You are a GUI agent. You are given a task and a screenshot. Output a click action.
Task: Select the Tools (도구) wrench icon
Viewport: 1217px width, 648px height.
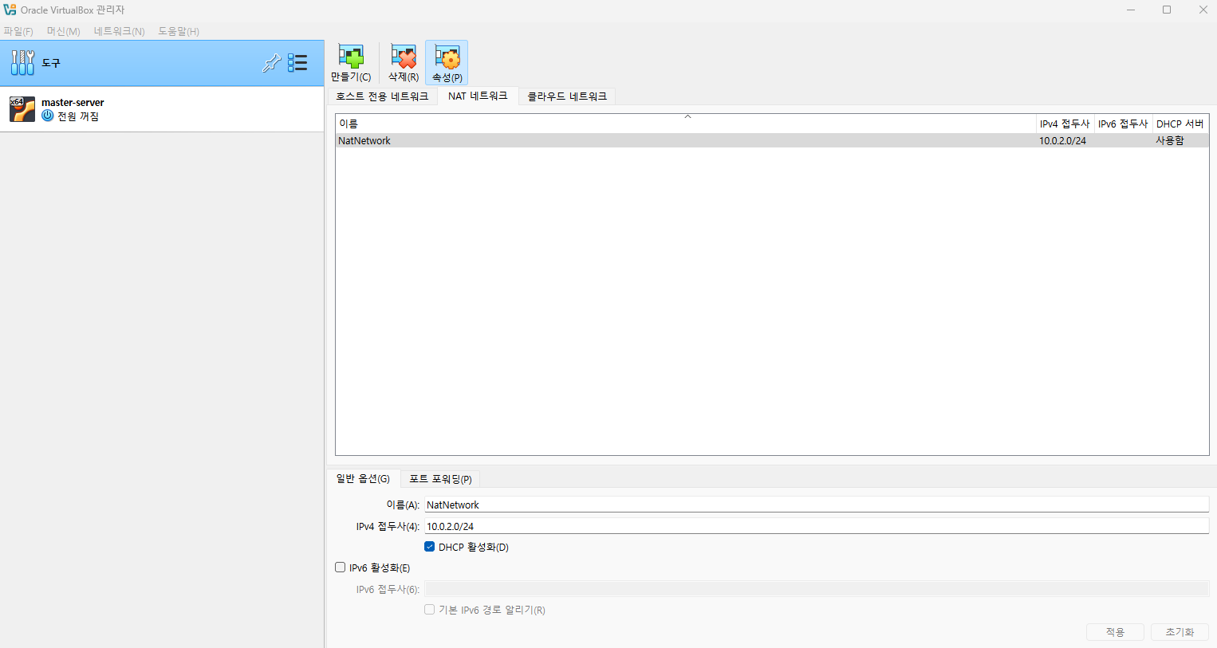point(22,63)
